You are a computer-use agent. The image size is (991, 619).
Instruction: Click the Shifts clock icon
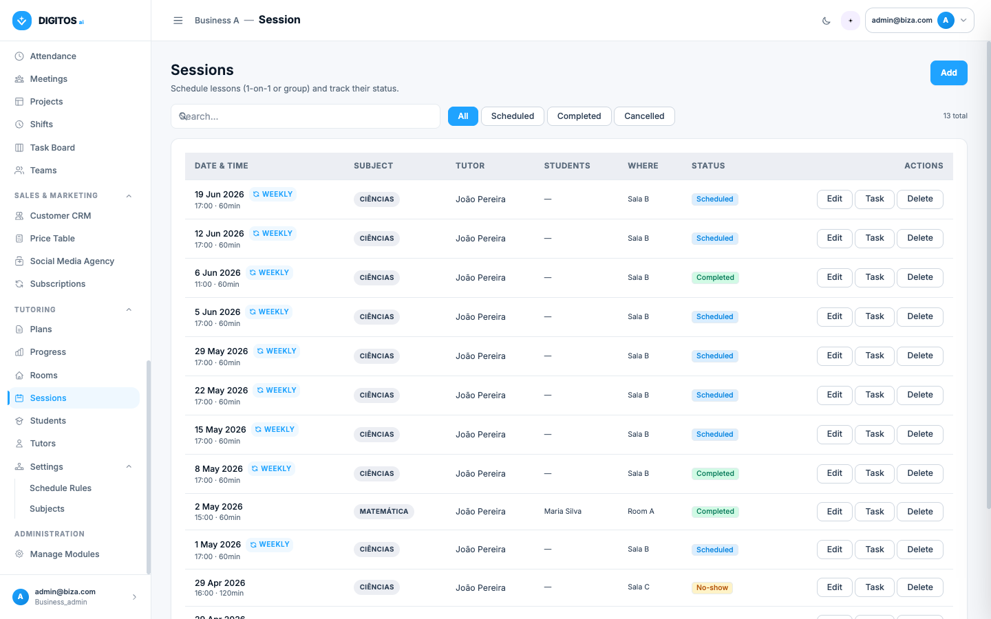point(19,124)
